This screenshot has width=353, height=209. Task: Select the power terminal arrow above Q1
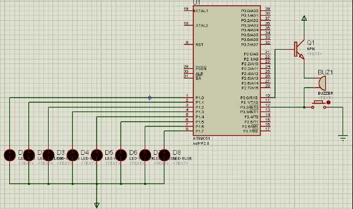304,18
